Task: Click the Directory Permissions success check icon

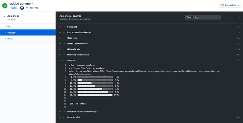Action: tap(64, 55)
